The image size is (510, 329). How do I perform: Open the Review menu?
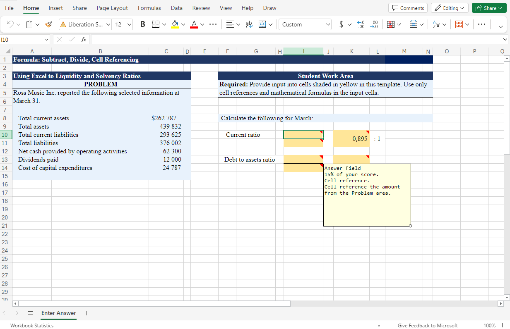tap(201, 8)
